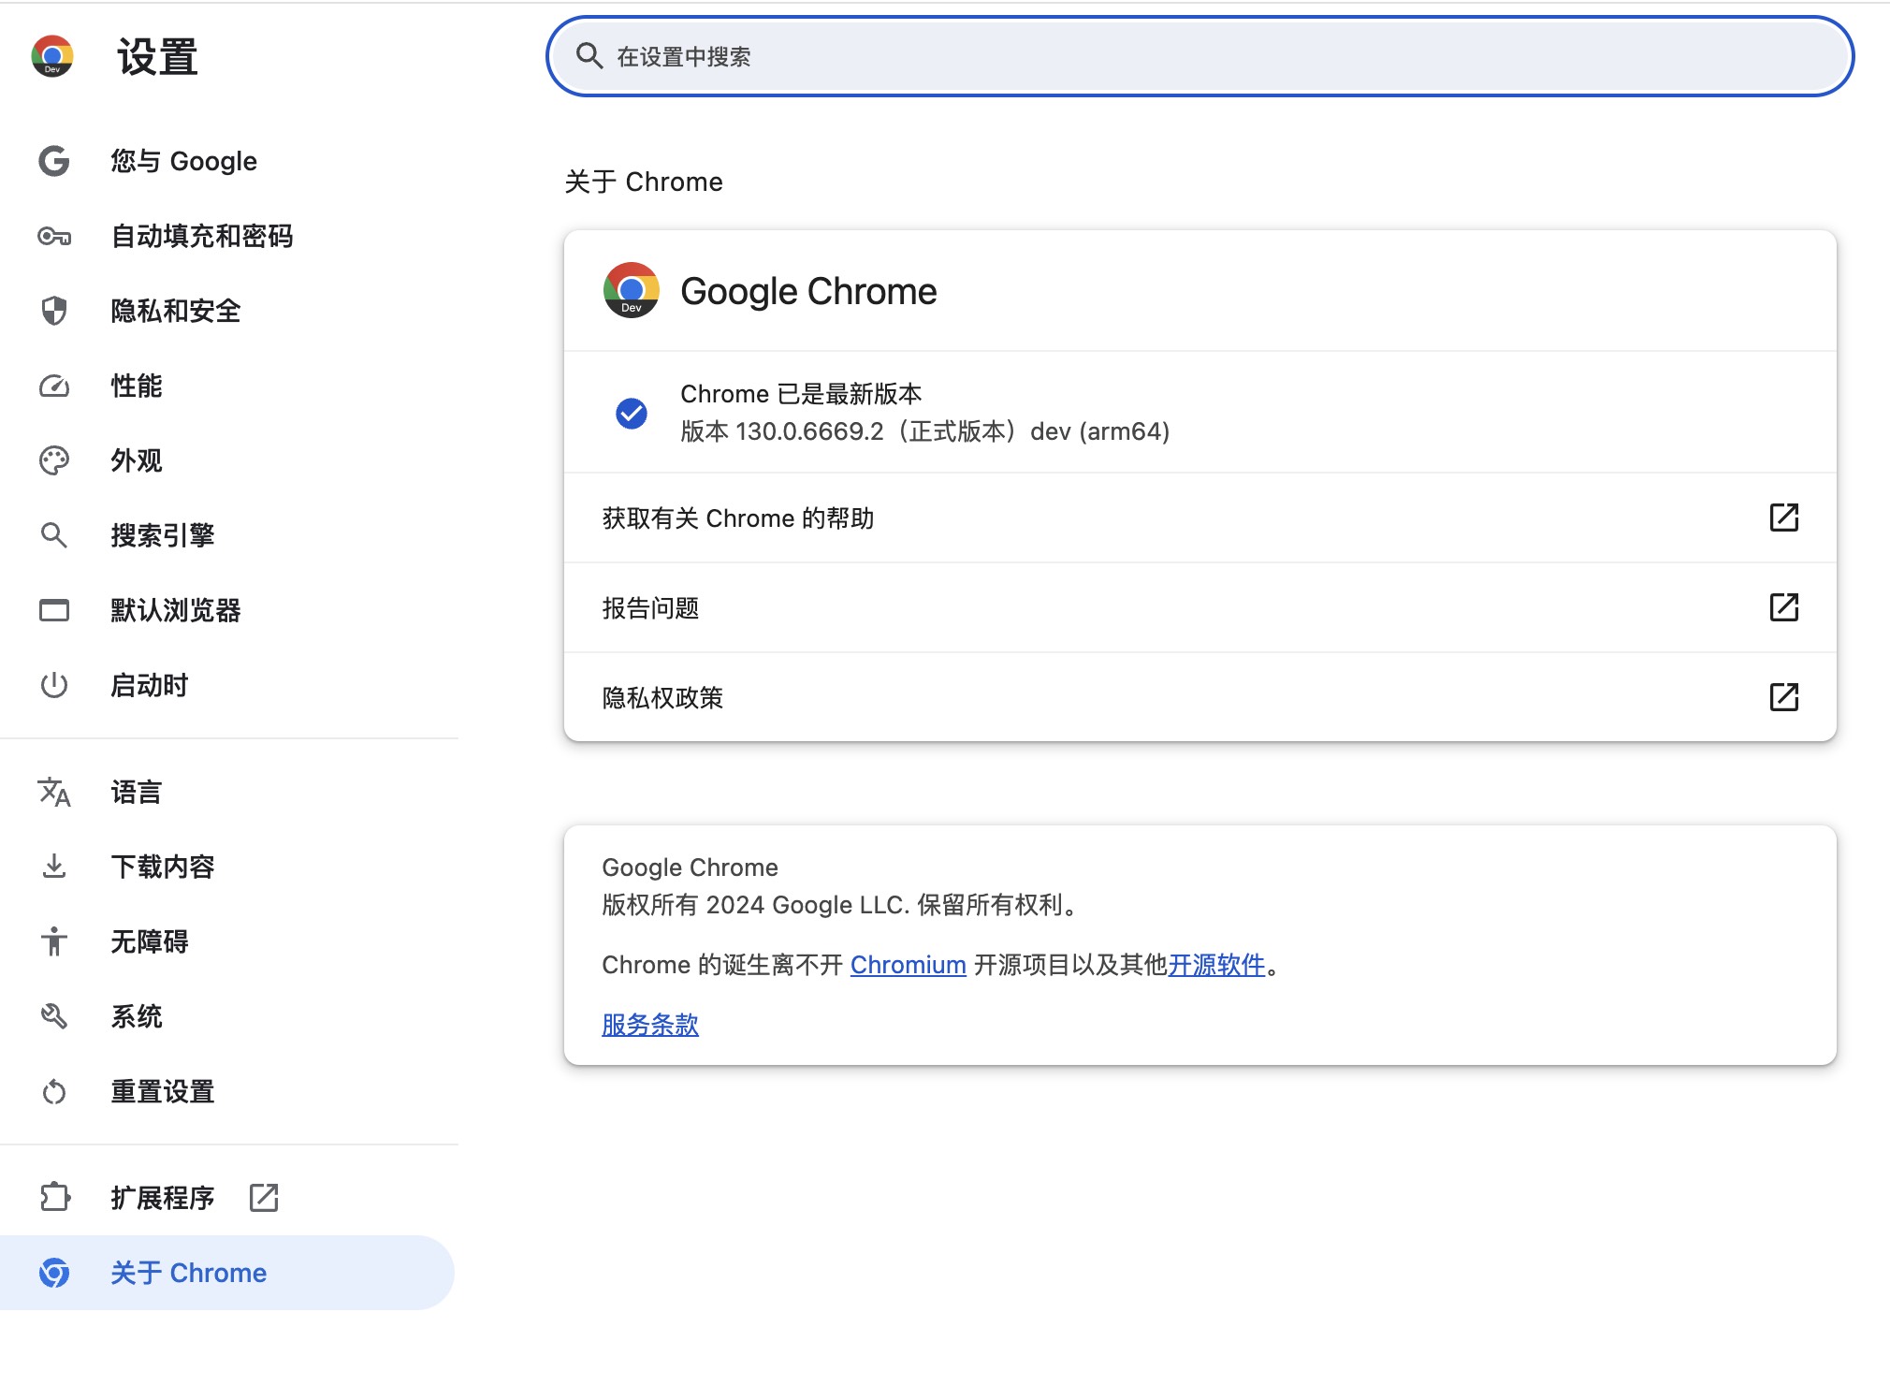Select 搜索引擎 in the sidebar

[x=227, y=535]
